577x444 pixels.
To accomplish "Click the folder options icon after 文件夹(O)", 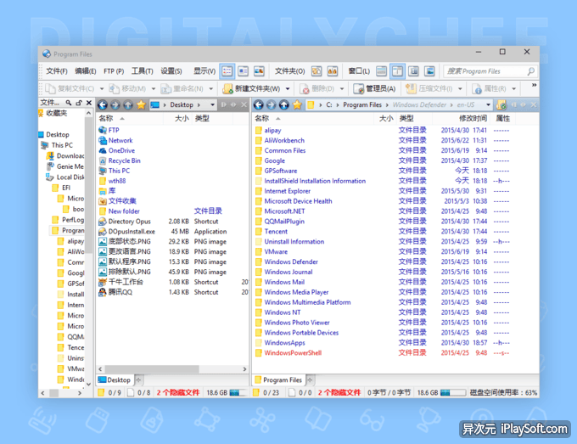I will click(317, 71).
